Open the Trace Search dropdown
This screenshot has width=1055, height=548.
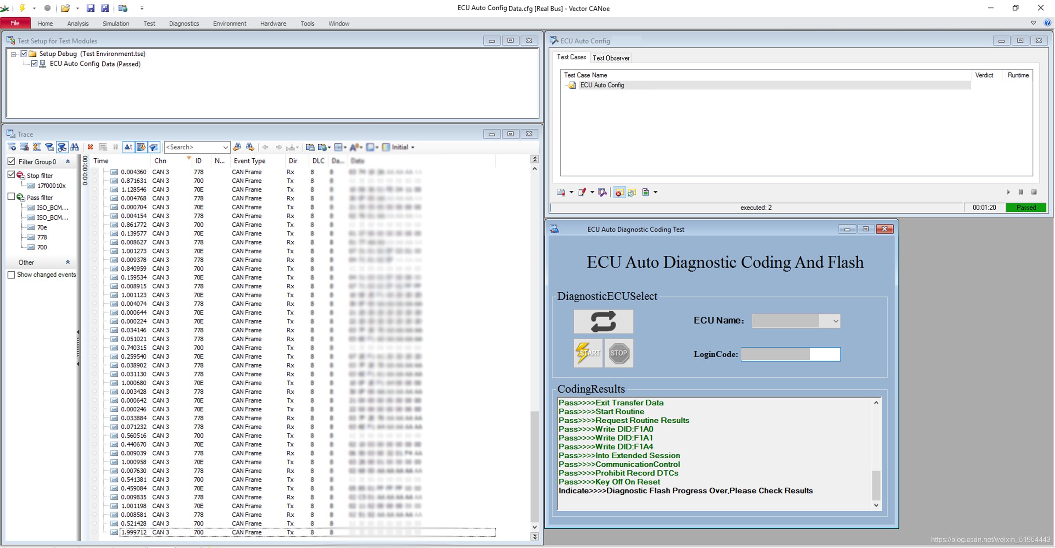pyautogui.click(x=225, y=147)
